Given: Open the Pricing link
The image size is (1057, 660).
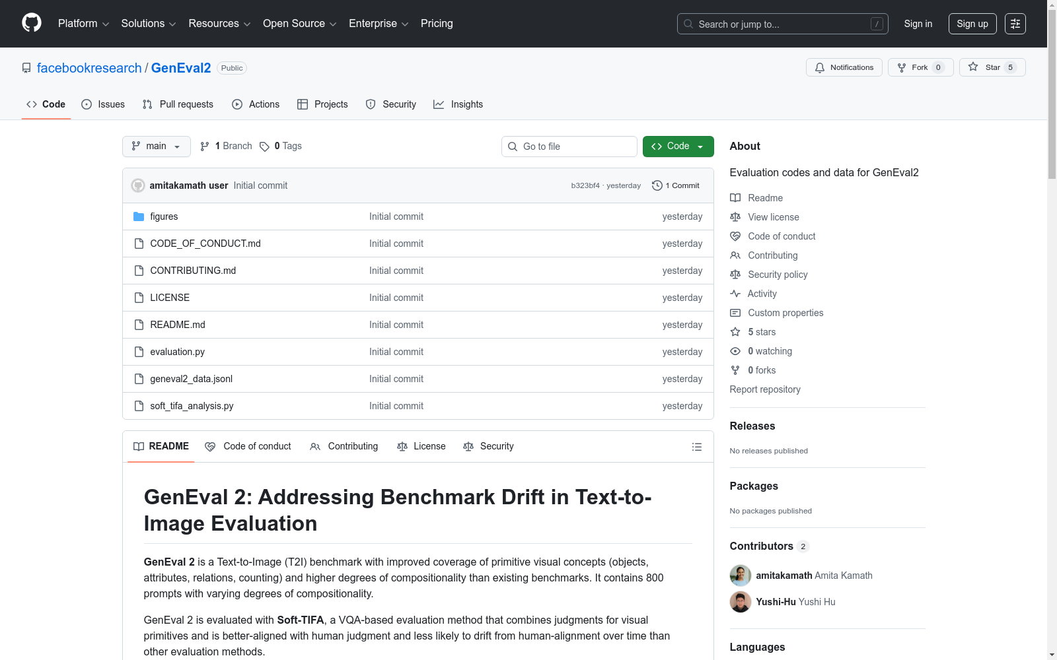Looking at the screenshot, I should (x=437, y=24).
